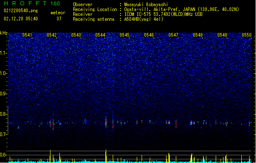Click the 0.7 kHz axis label

[4, 134]
